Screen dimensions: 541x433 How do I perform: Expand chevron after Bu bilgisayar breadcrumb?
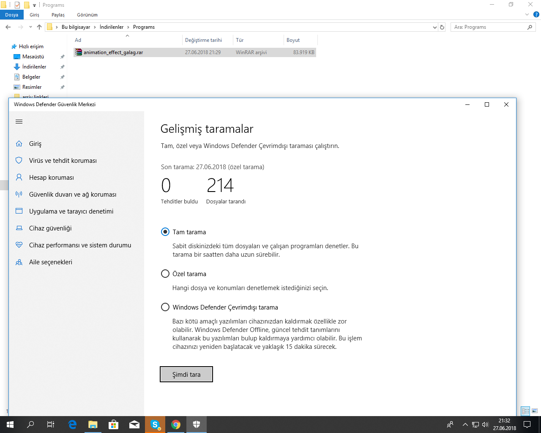click(95, 27)
